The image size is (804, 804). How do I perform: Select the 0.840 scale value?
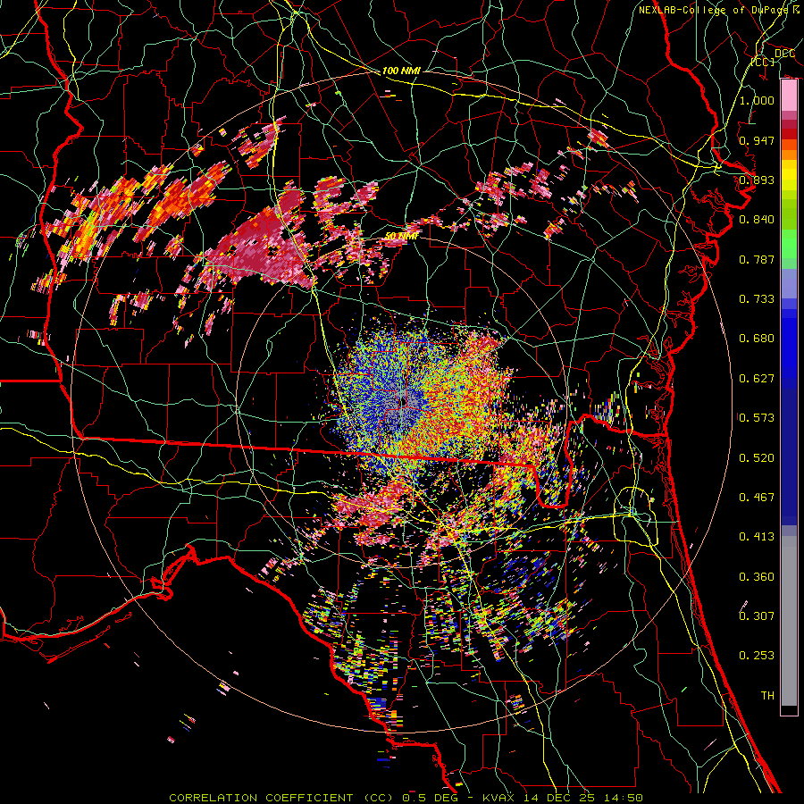pyautogui.click(x=757, y=220)
